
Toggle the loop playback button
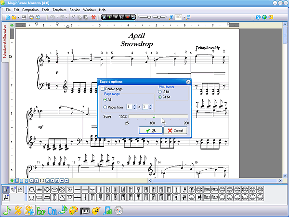[x=133, y=17]
